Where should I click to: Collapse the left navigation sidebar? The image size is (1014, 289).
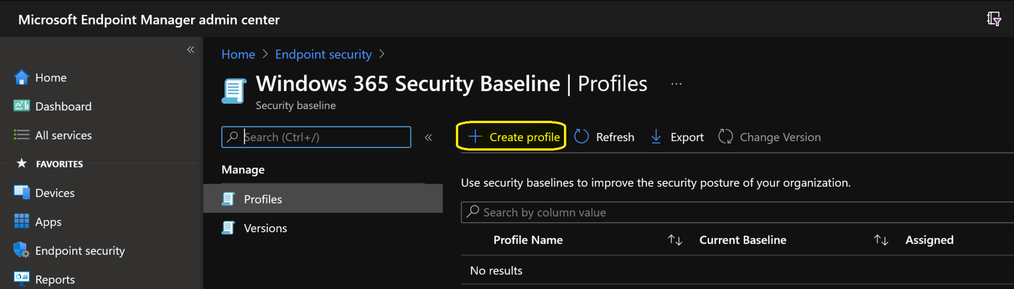point(191,49)
